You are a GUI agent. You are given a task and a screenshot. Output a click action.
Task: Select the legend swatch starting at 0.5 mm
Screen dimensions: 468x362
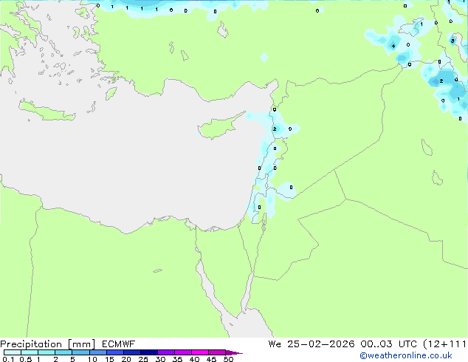point(30,352)
